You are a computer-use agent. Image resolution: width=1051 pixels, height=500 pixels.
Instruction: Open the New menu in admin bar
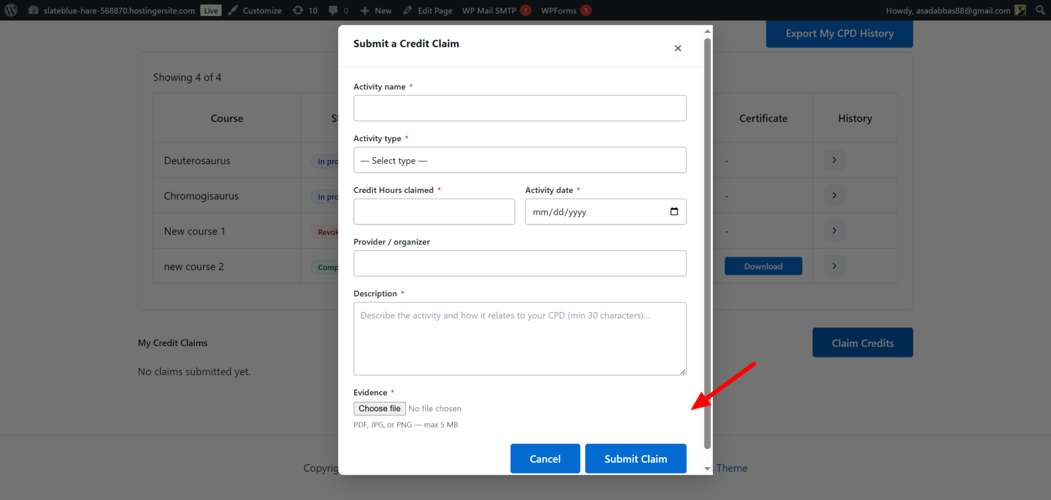tap(376, 10)
